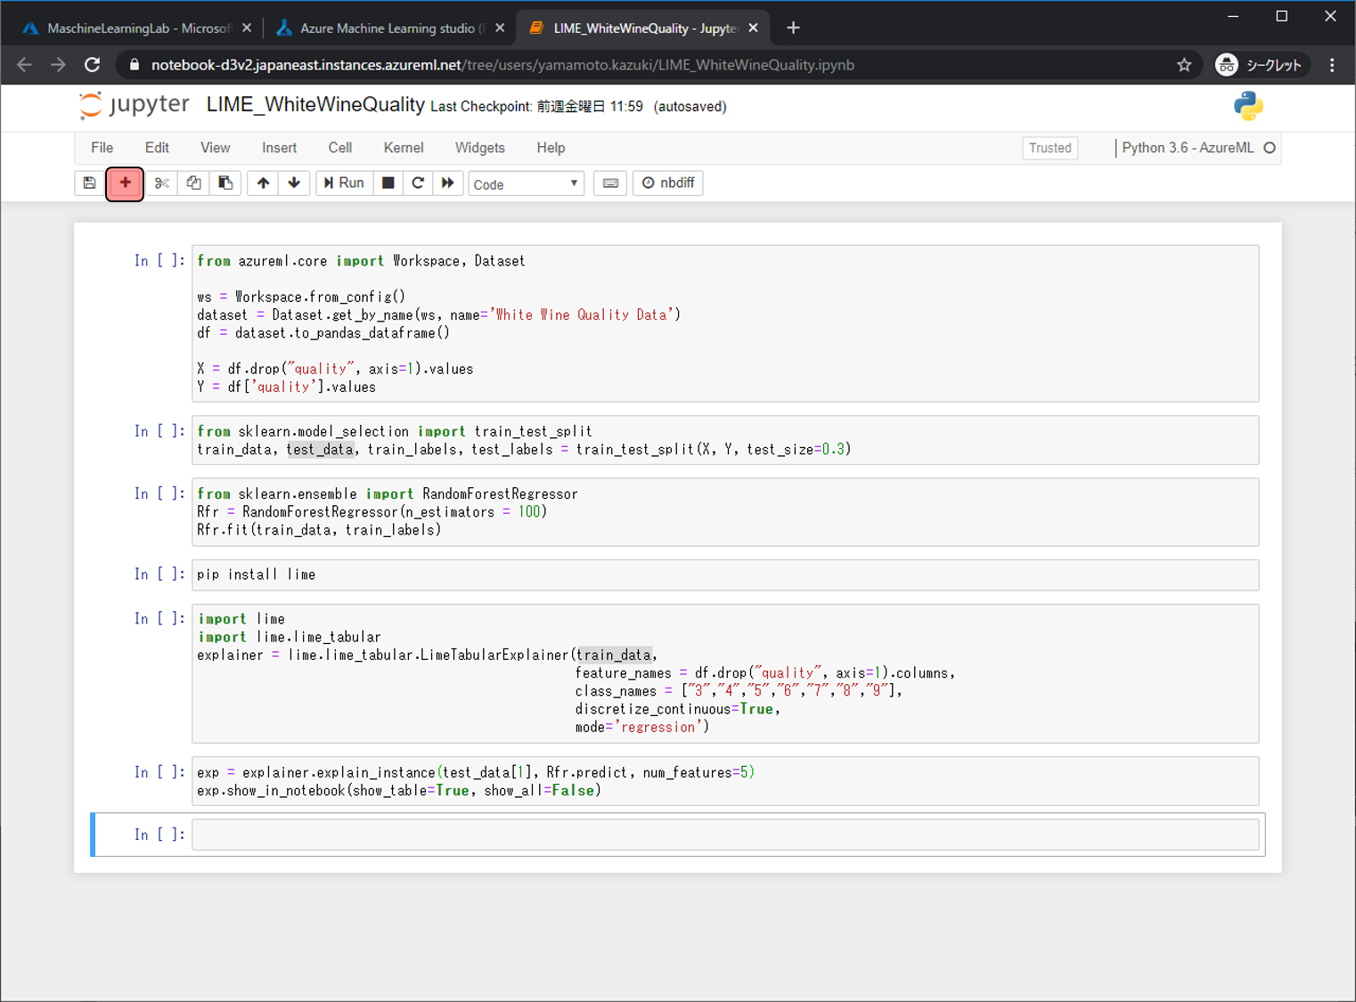The image size is (1356, 1002).
Task: Switch to Azure Machine Learning studio tab
Action: [x=388, y=29]
